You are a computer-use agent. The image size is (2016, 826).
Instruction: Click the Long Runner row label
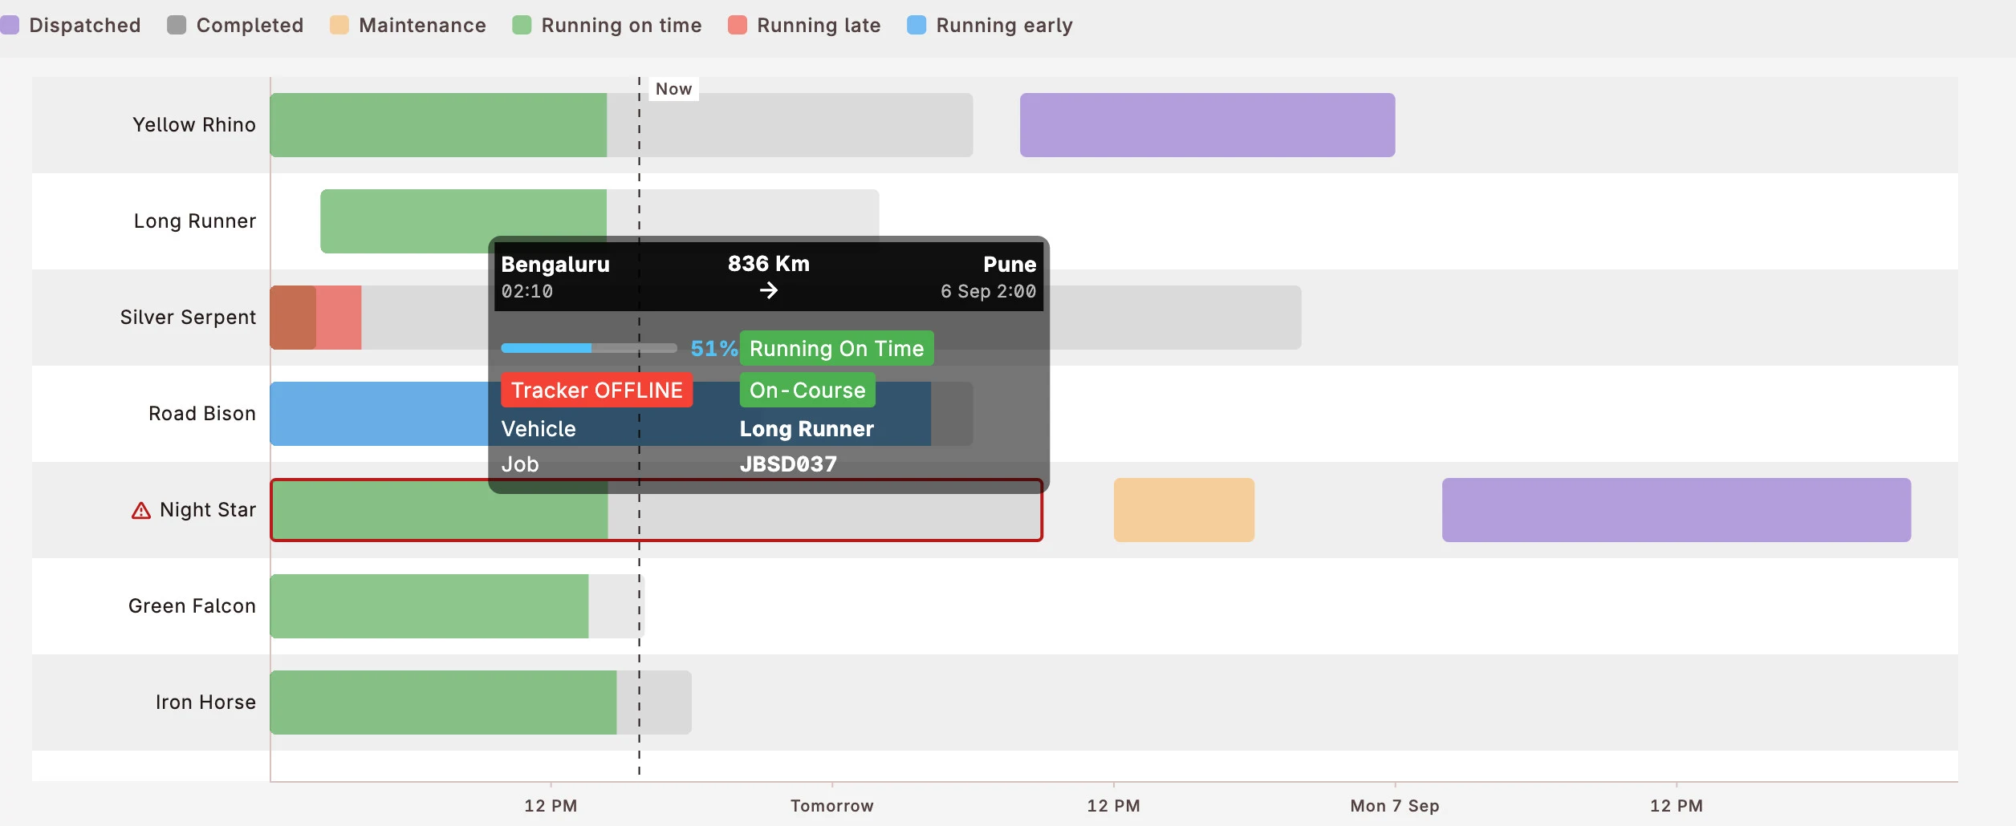(x=195, y=221)
